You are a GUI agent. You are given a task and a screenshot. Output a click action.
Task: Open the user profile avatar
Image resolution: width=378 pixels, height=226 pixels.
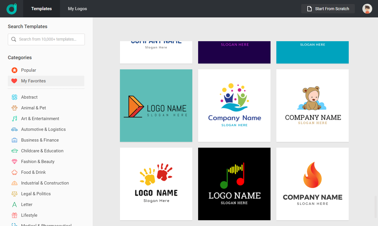367,9
